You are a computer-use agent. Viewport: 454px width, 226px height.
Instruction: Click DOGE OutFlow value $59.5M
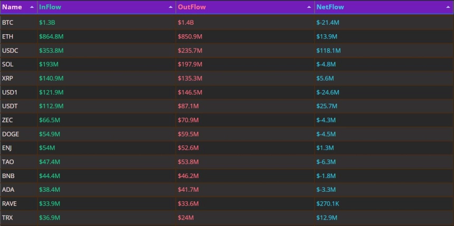click(x=188, y=134)
